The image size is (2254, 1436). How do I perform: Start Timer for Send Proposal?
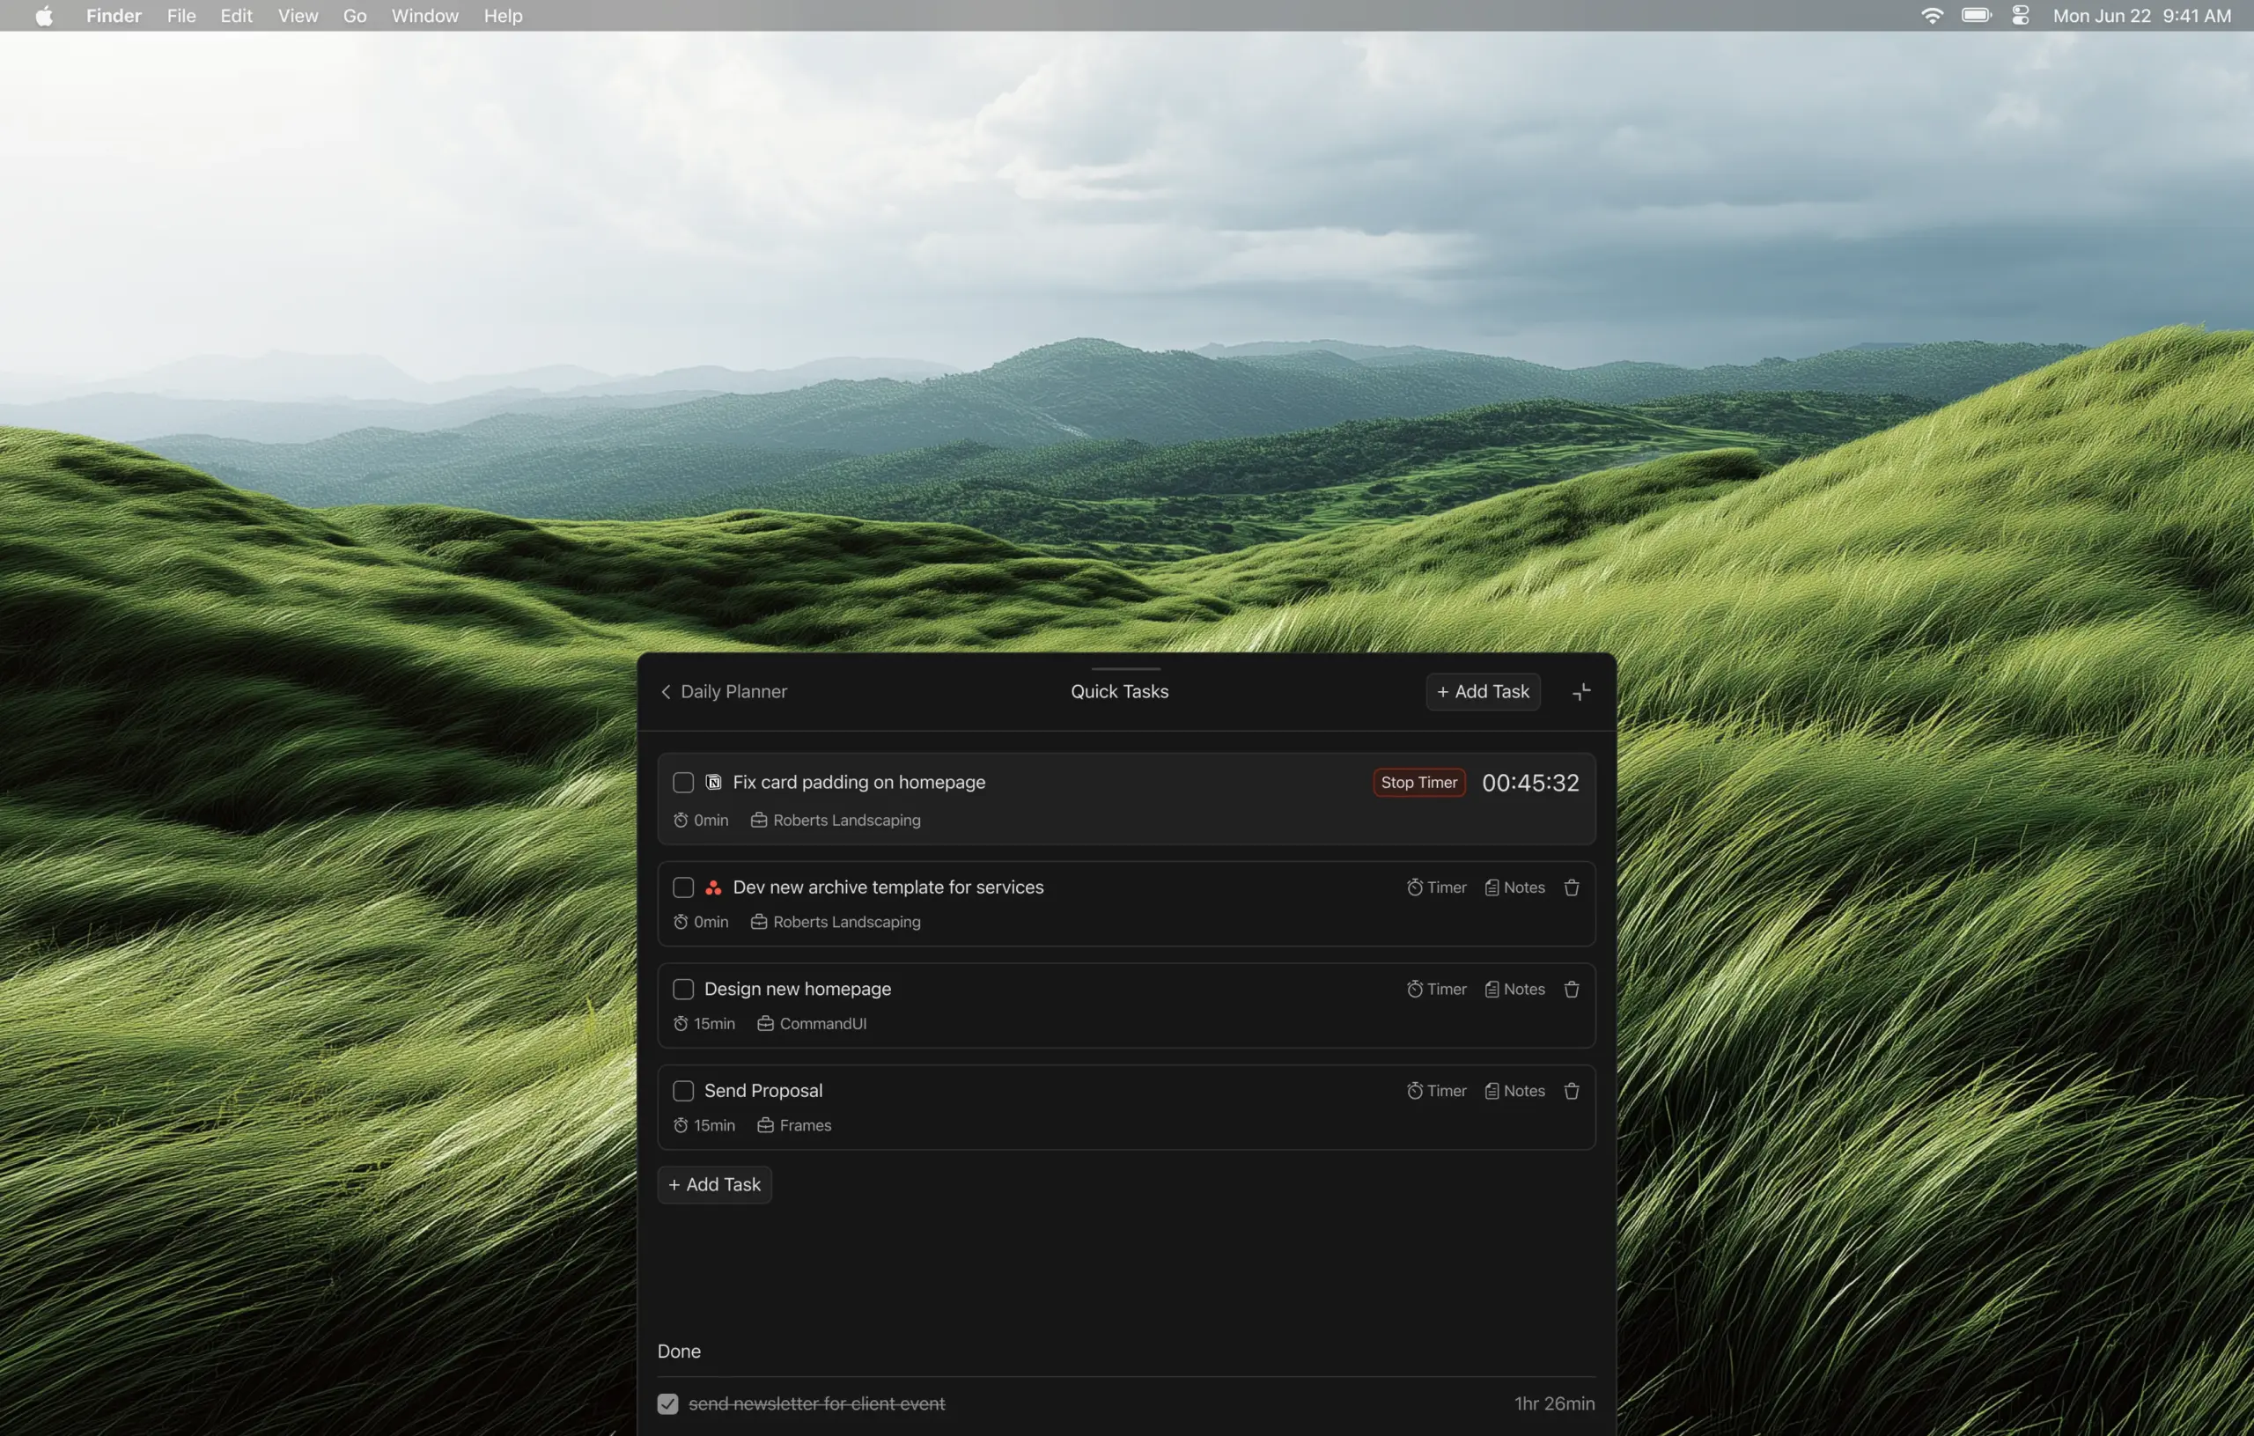(1436, 1092)
